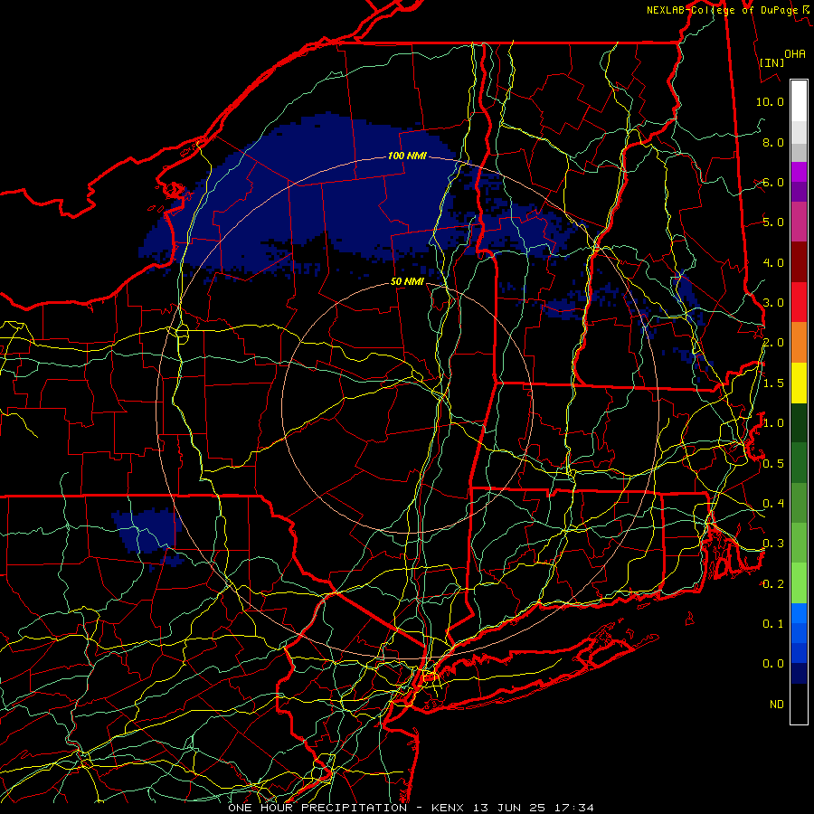
Task: Click the 2.0 legend value
Action: pos(772,343)
